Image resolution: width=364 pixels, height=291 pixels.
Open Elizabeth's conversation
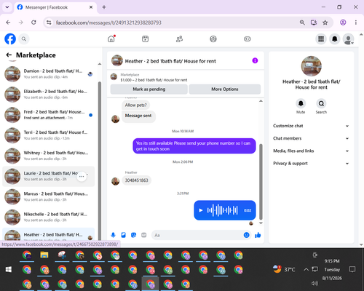pyautogui.click(x=49, y=95)
